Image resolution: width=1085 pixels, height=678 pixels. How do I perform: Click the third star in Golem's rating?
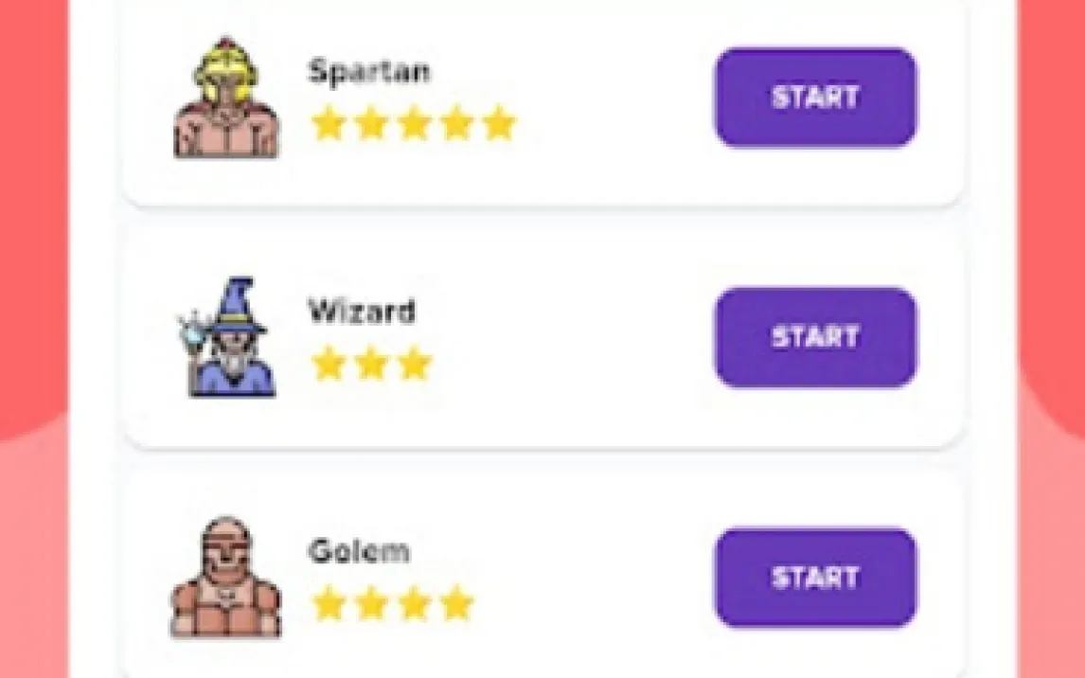pos(414,603)
